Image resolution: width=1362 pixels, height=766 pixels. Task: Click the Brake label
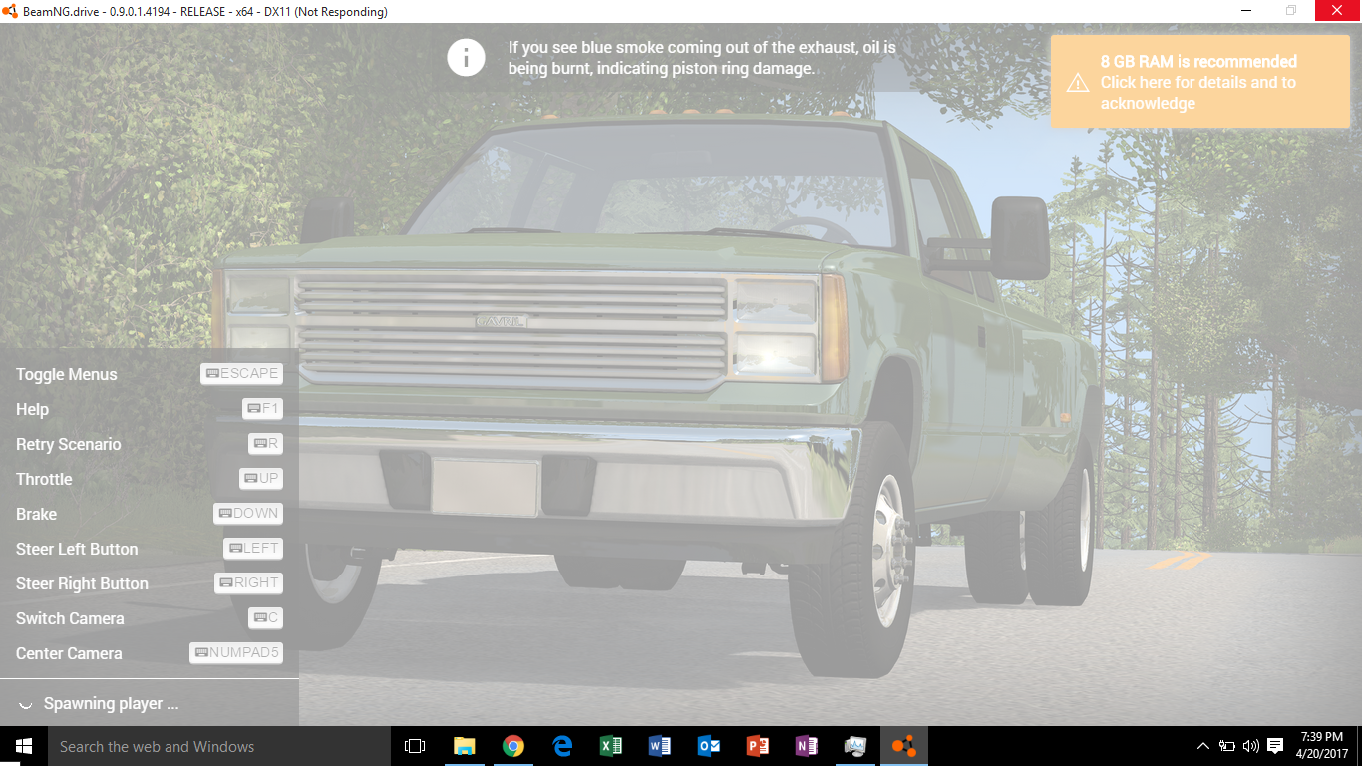pos(36,515)
